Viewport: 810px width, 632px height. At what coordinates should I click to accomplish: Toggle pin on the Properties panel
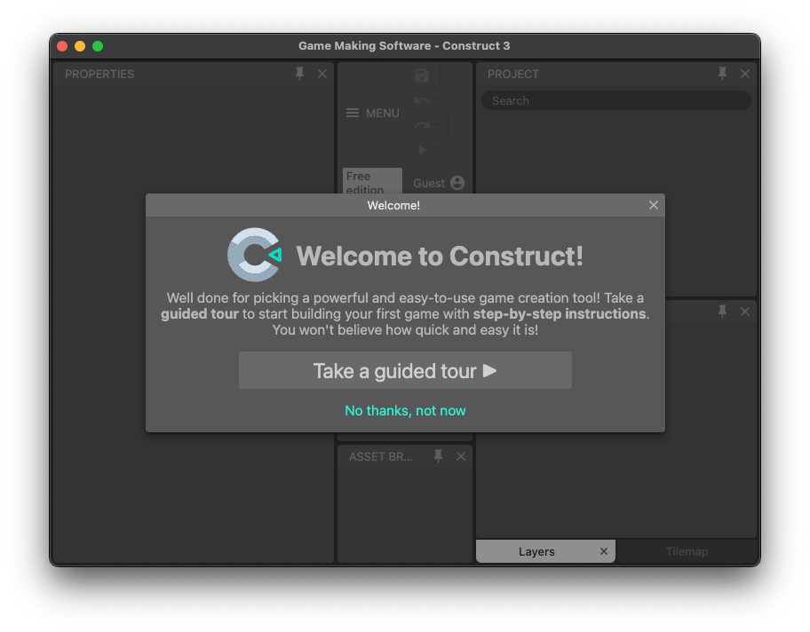coord(300,74)
